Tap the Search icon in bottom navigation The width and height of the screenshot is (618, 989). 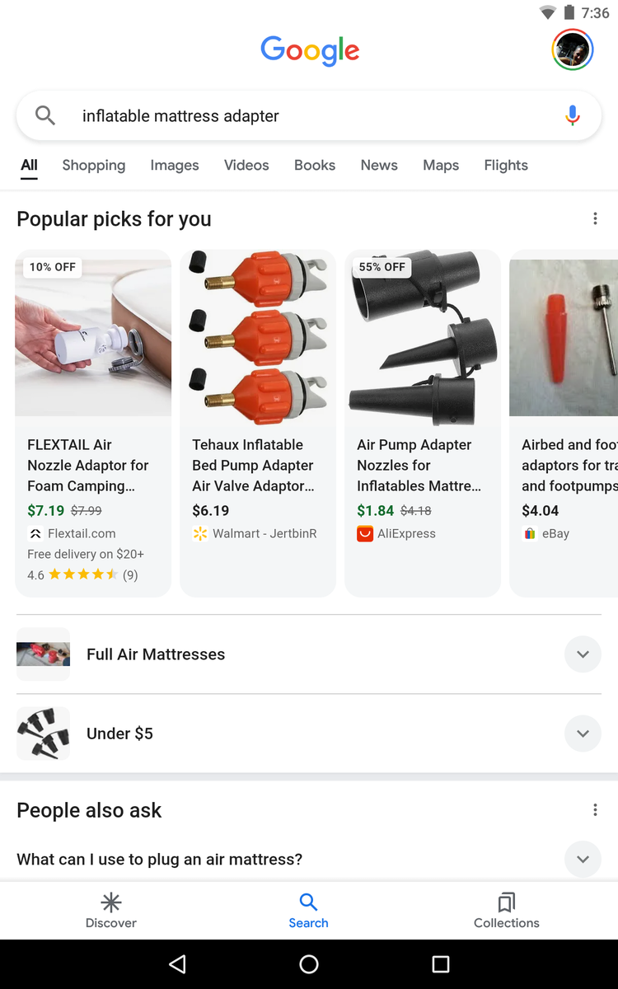pos(308,910)
